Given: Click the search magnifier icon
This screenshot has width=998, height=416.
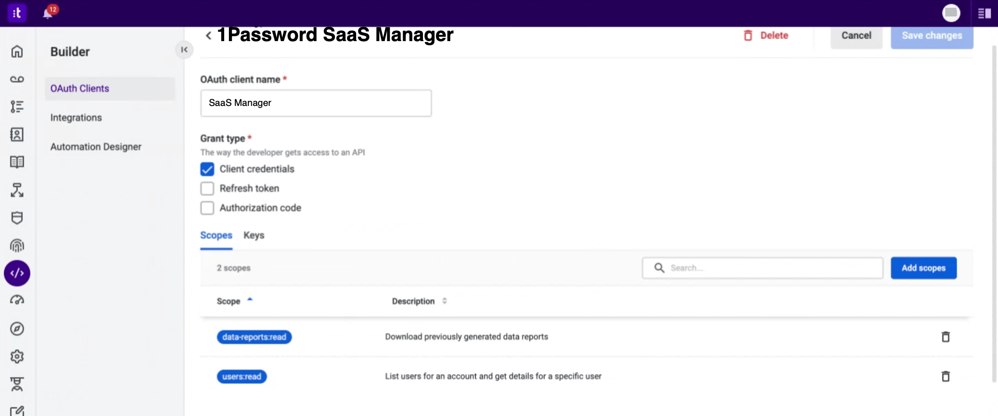Looking at the screenshot, I should (659, 268).
